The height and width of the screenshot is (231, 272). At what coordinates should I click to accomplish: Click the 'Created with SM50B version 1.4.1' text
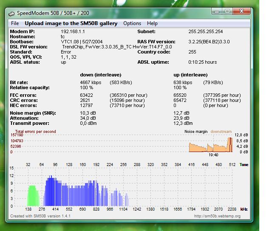[40, 216]
